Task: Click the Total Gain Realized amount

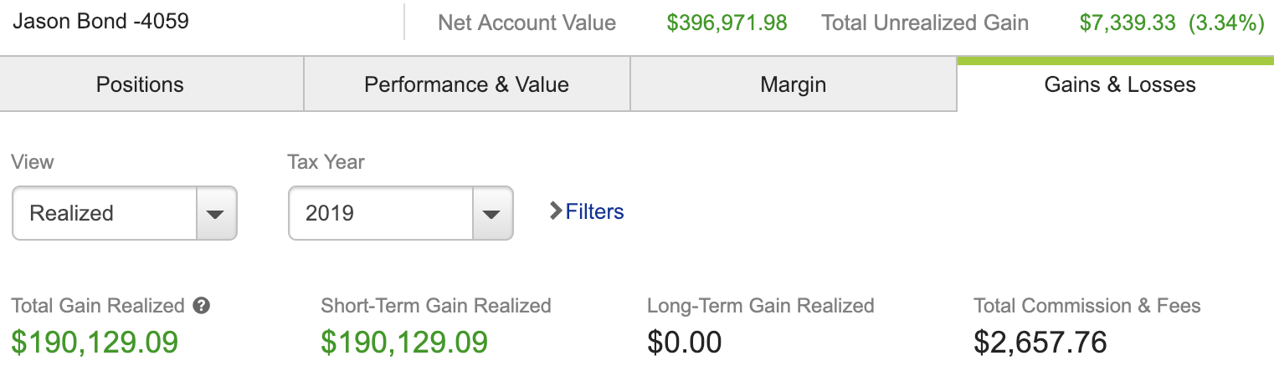Action: tap(95, 342)
